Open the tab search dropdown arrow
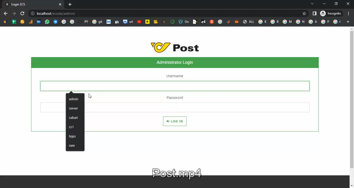Image resolution: width=354 pixels, height=188 pixels. pyautogui.click(x=312, y=4)
